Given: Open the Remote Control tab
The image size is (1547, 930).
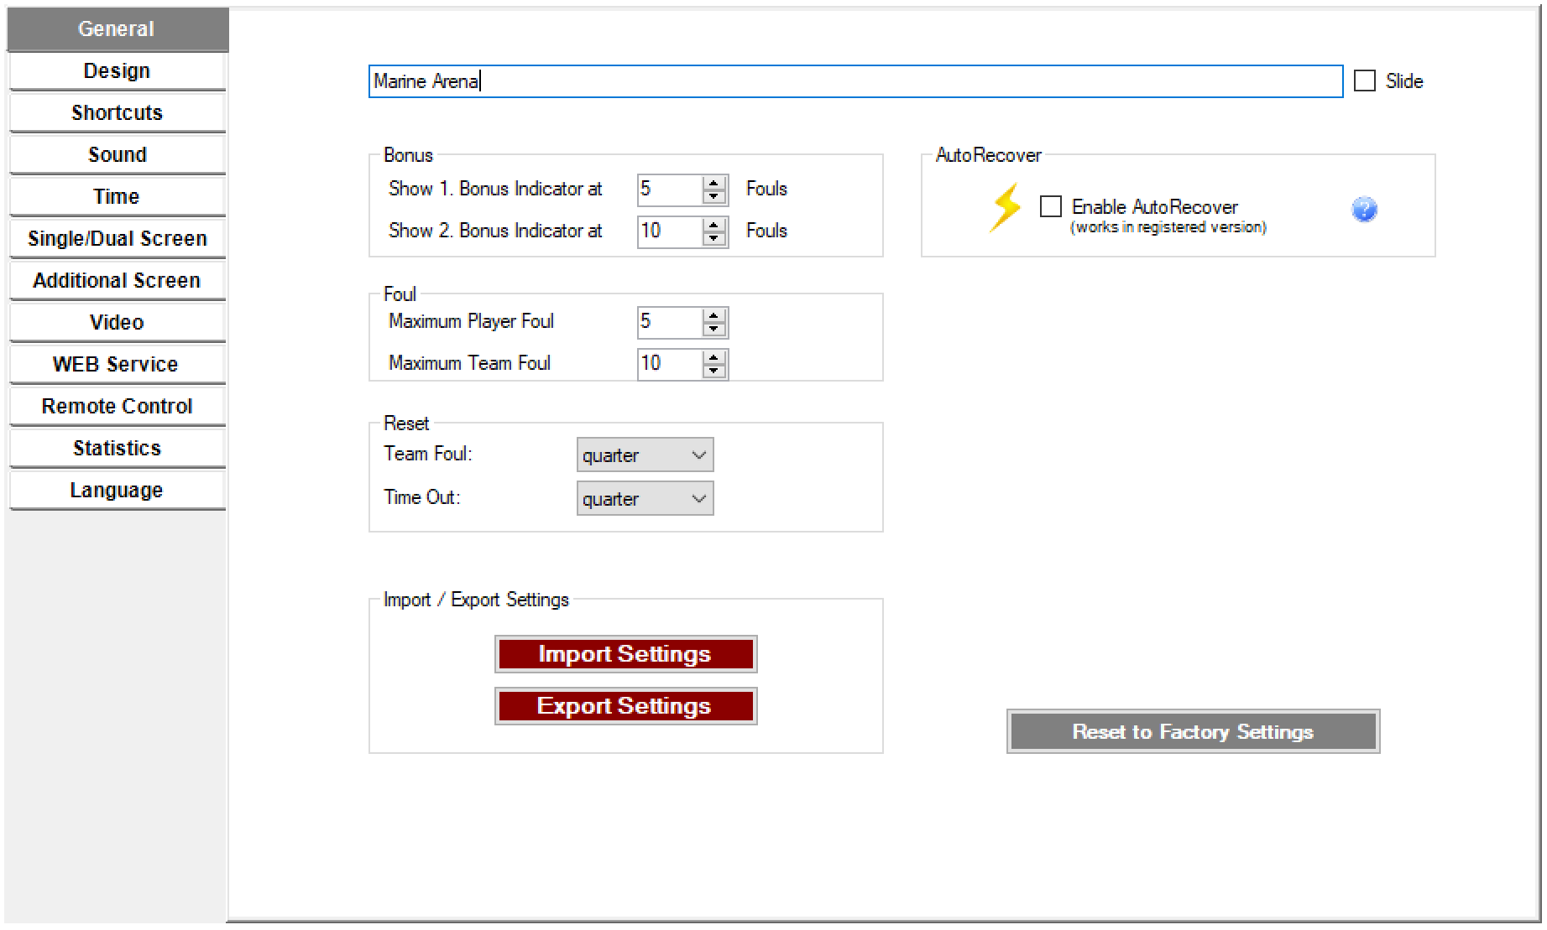Looking at the screenshot, I should point(118,407).
